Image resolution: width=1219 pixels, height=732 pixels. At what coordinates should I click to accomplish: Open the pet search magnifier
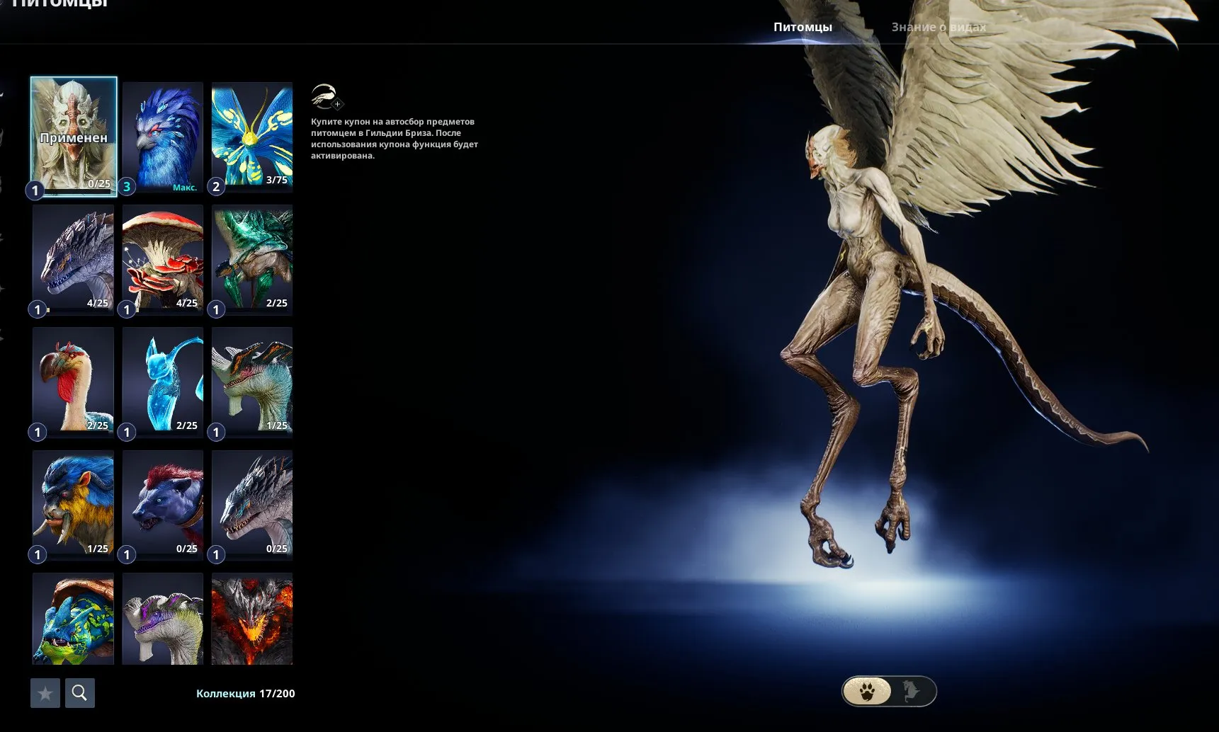80,693
